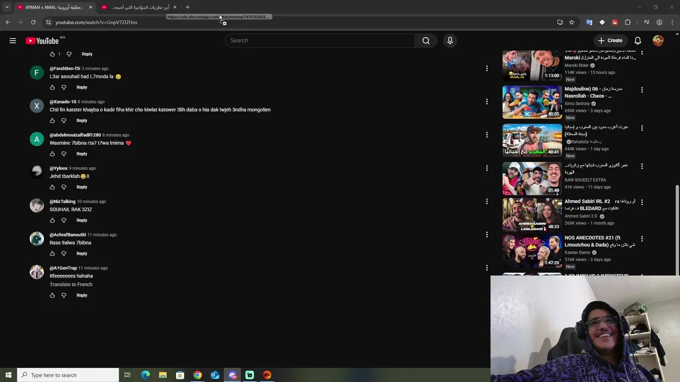680x382 pixels.
Task: Dislike the comment by @FarahBen-f3i
Action: 64,88
